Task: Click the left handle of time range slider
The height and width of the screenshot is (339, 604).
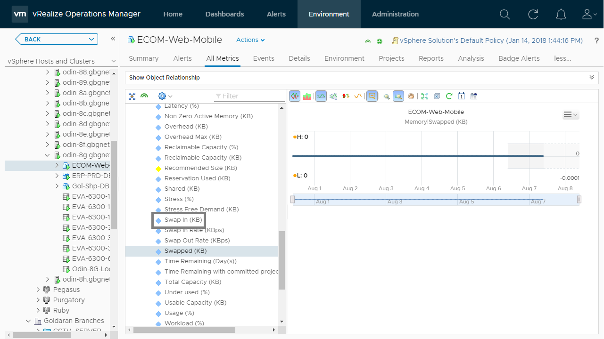Action: coord(292,200)
